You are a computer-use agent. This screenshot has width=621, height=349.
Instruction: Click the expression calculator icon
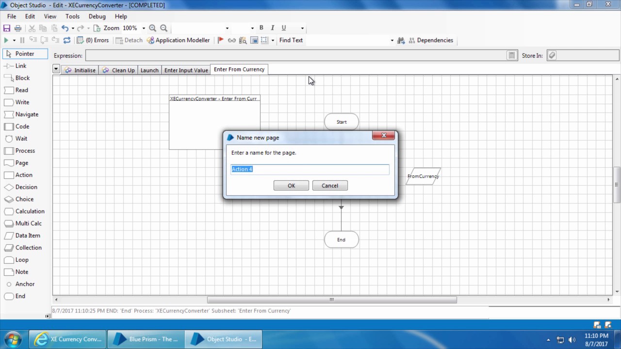pyautogui.click(x=512, y=56)
